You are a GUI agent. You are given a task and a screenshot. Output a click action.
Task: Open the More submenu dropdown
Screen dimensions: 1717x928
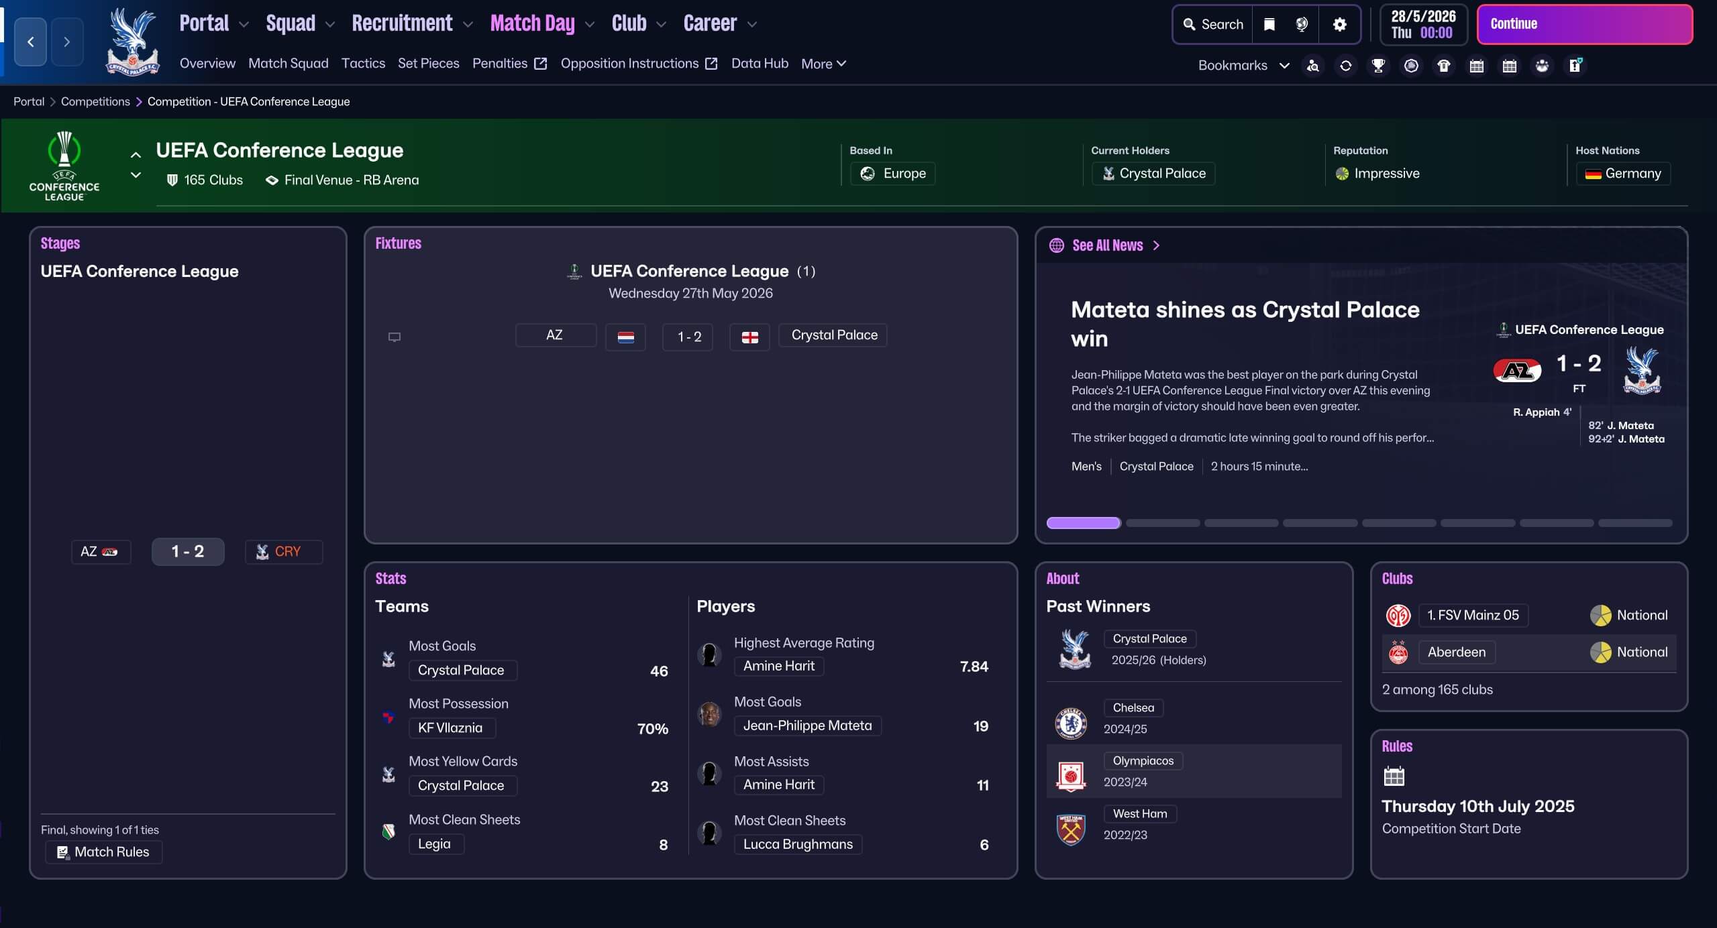[x=823, y=64]
